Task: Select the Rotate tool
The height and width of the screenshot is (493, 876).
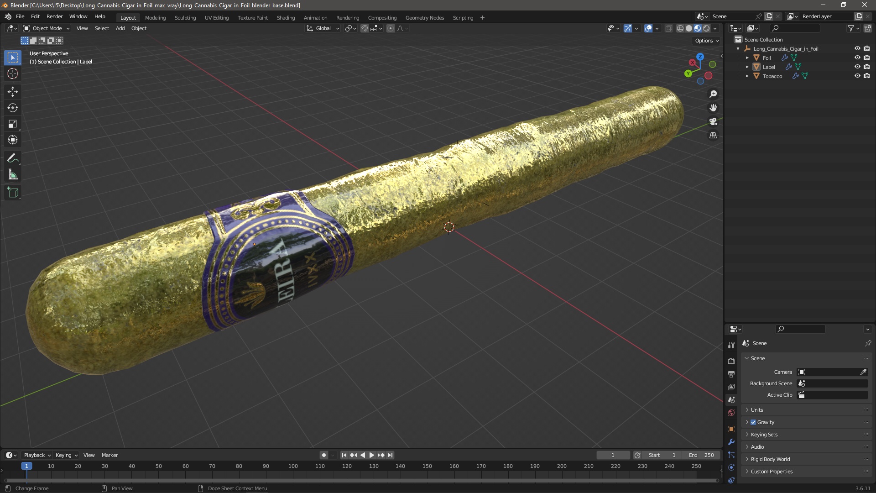Action: [13, 108]
